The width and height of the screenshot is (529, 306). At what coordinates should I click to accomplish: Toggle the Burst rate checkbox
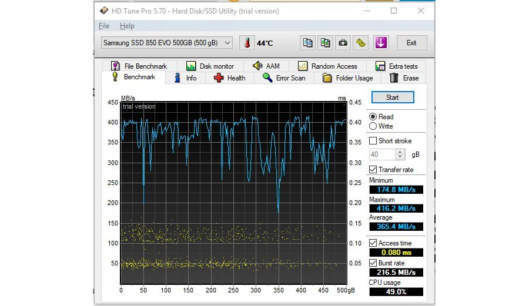tap(373, 263)
